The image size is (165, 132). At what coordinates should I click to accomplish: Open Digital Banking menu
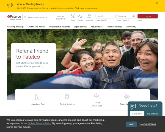click(x=80, y=27)
